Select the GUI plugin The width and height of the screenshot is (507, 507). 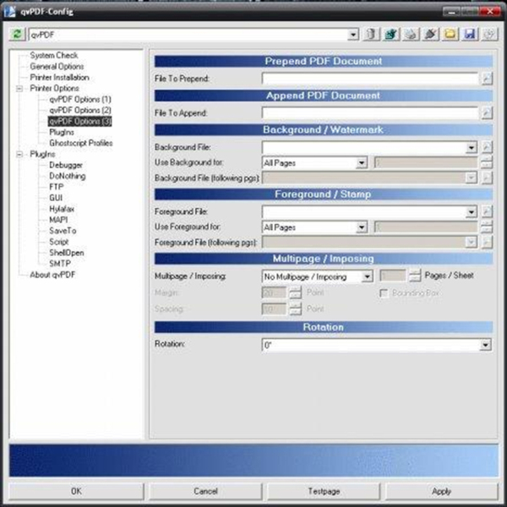tap(56, 198)
